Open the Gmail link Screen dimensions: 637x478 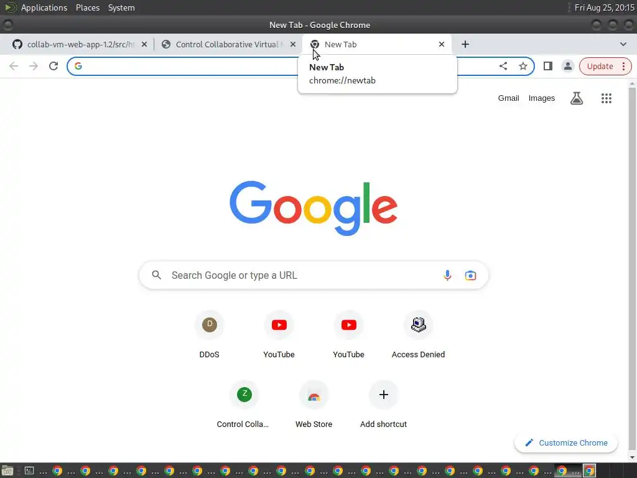point(508,98)
